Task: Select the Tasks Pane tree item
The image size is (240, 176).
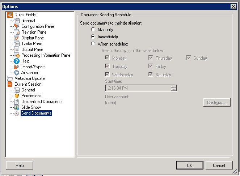Action: coord(32,44)
